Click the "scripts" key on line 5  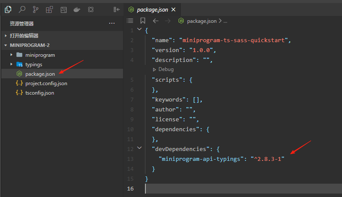(167, 80)
